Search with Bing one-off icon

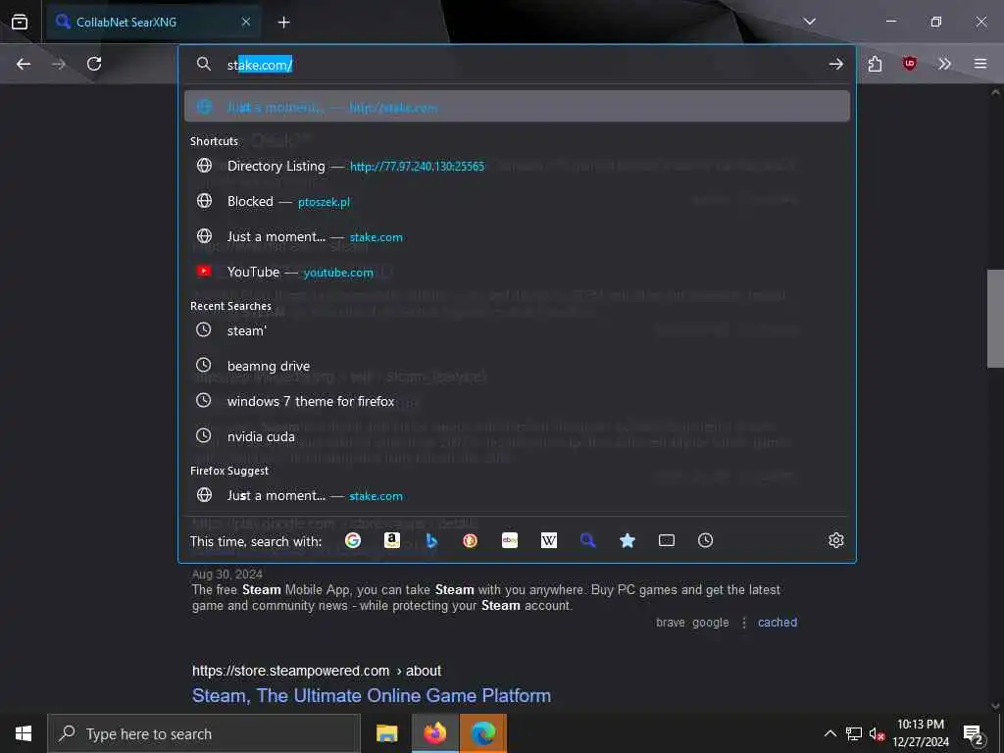[431, 540]
